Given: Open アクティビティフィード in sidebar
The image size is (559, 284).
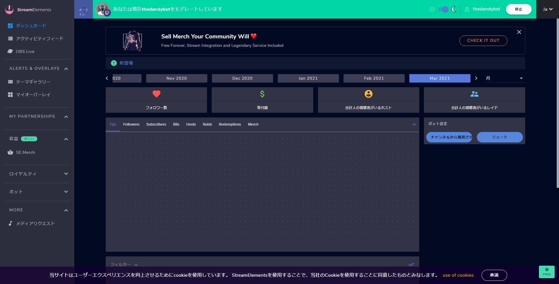Looking at the screenshot, I should point(40,38).
